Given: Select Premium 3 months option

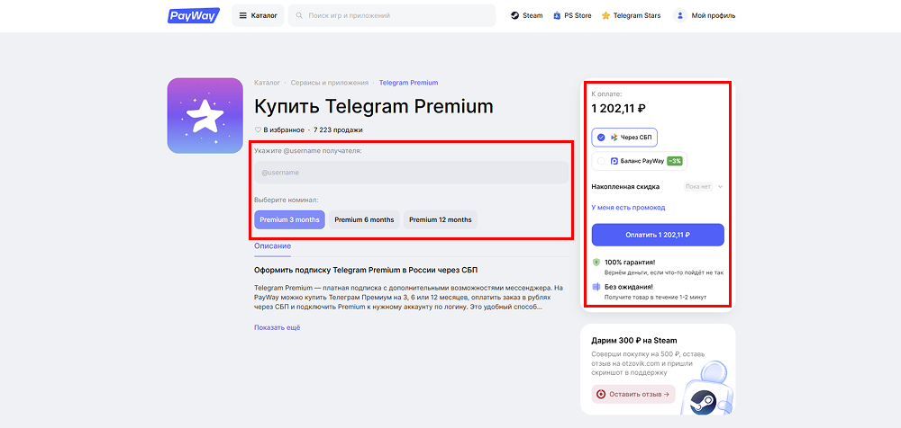Looking at the screenshot, I should [x=289, y=219].
